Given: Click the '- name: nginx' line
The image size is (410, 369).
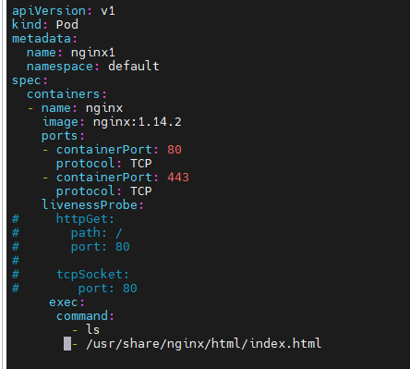Looking at the screenshot, I should [75, 108].
